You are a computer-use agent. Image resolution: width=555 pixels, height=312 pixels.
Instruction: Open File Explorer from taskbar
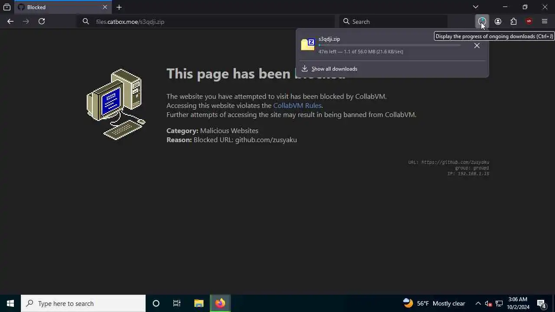point(199,303)
